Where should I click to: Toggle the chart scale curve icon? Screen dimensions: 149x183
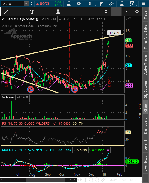pyautogui.click(x=128, y=19)
